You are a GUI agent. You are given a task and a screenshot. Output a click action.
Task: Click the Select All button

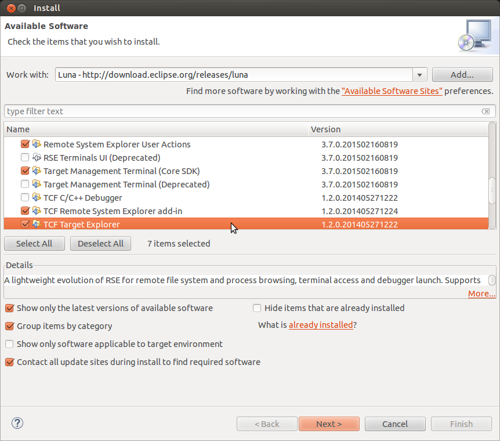coord(34,243)
